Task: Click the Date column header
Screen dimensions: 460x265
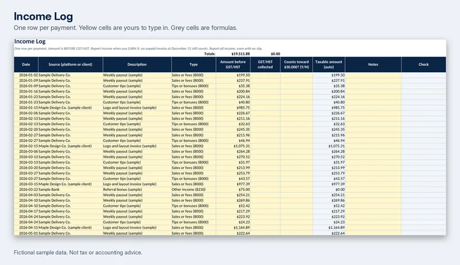Action: [26, 64]
